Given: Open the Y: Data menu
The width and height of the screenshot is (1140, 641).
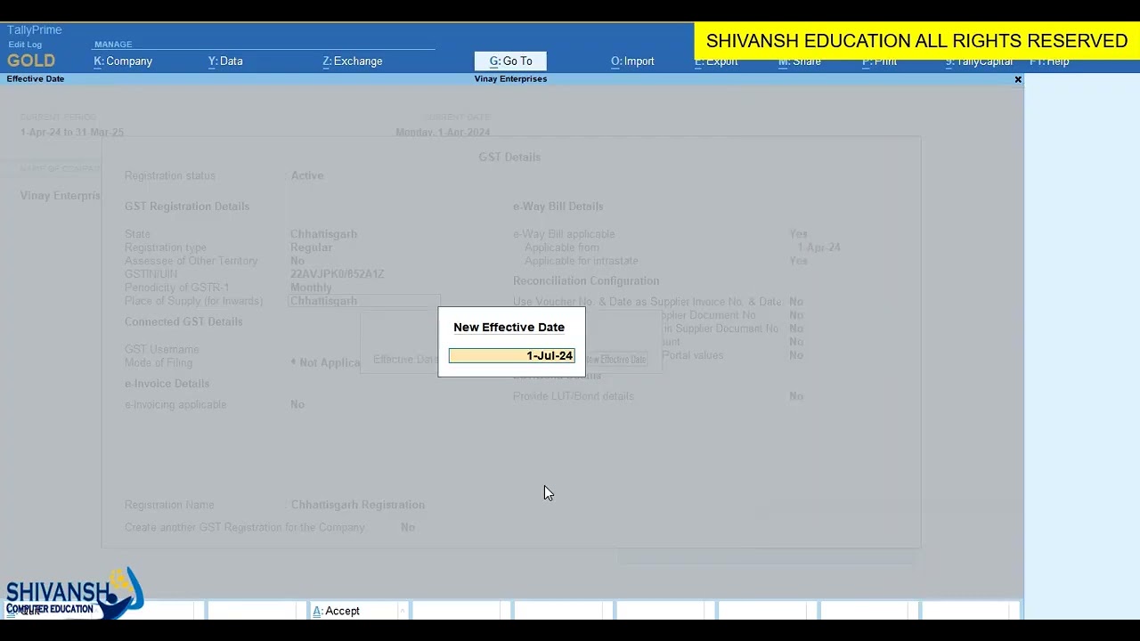Looking at the screenshot, I should 225,61.
